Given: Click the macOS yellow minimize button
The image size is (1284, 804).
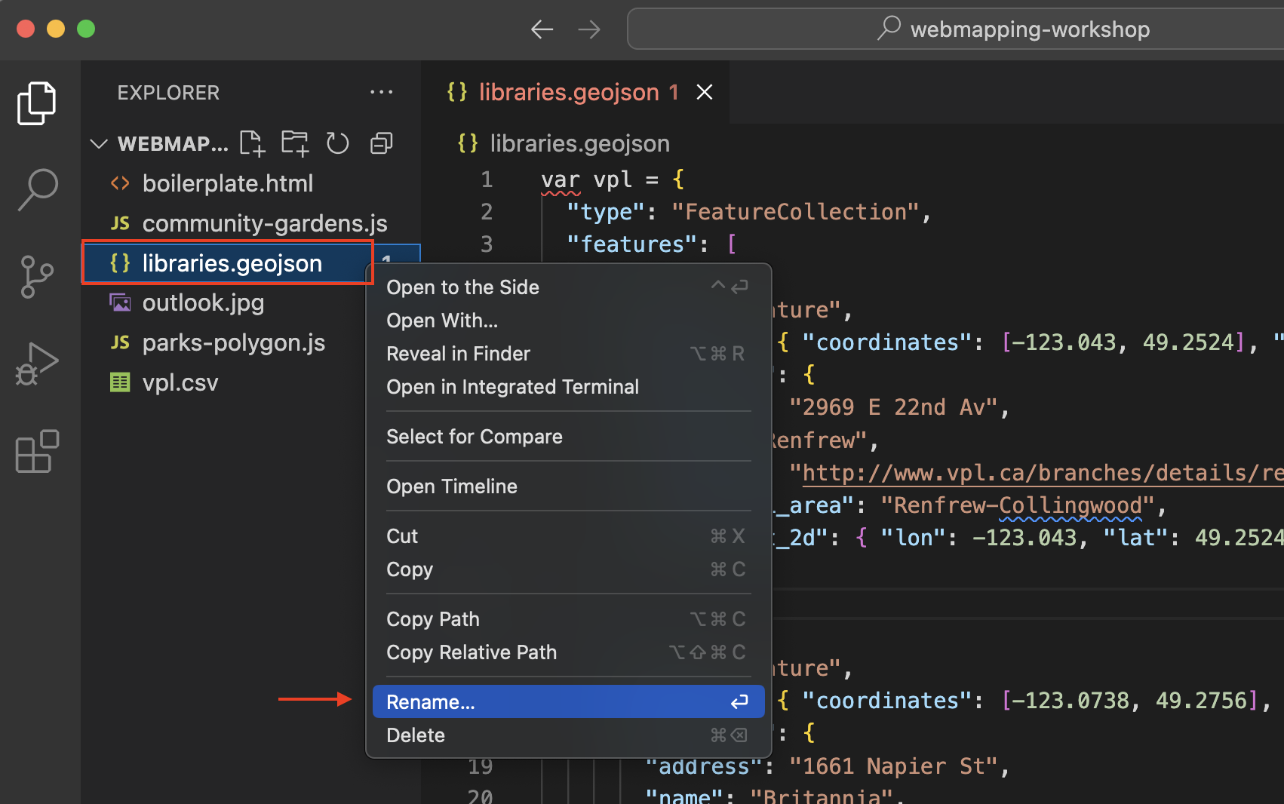Looking at the screenshot, I should click(x=56, y=29).
